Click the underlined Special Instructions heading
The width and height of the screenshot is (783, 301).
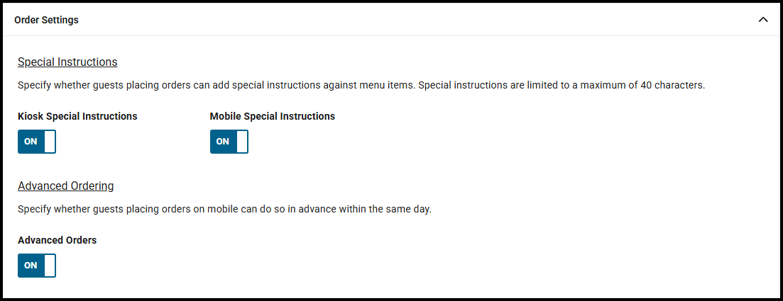pyautogui.click(x=67, y=62)
